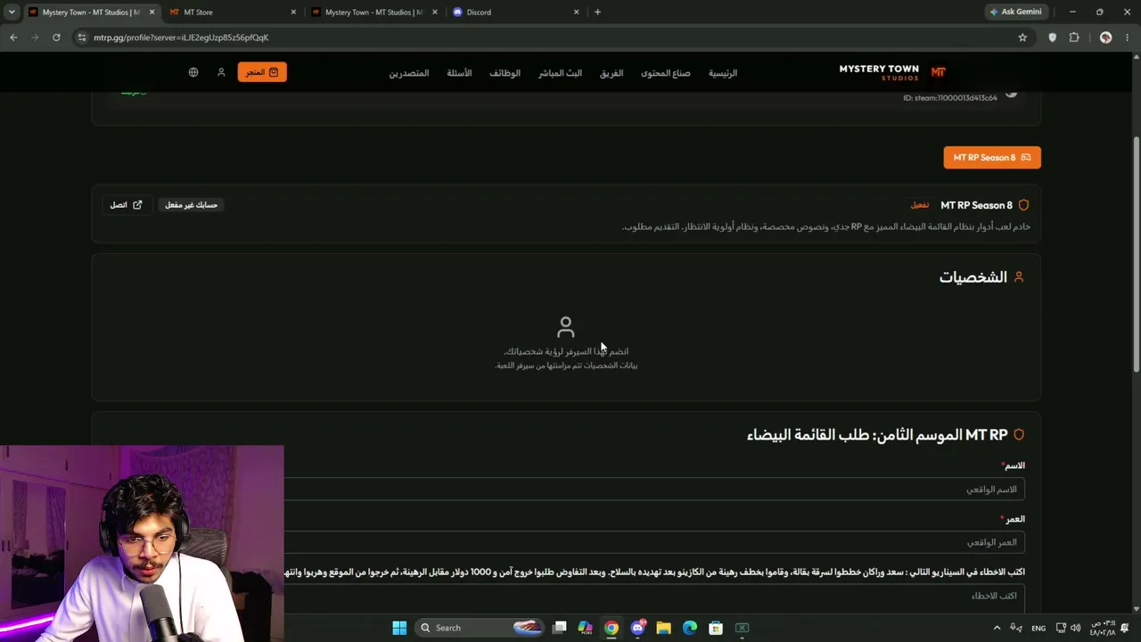This screenshot has width=1141, height=642.
Task: Select the orange MT RP Season 8 server button
Action: (992, 158)
